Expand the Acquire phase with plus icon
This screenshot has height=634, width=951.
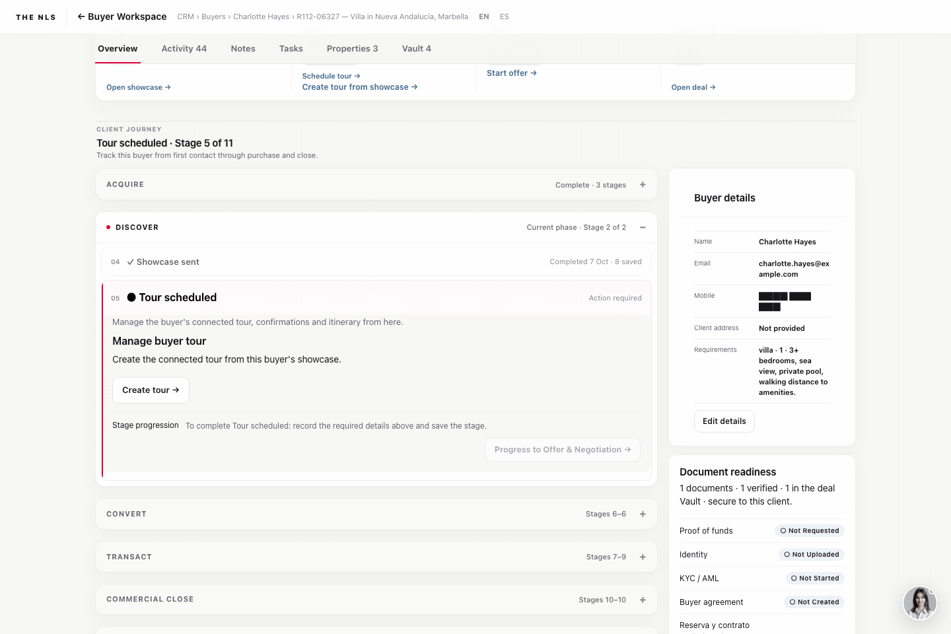click(x=643, y=185)
